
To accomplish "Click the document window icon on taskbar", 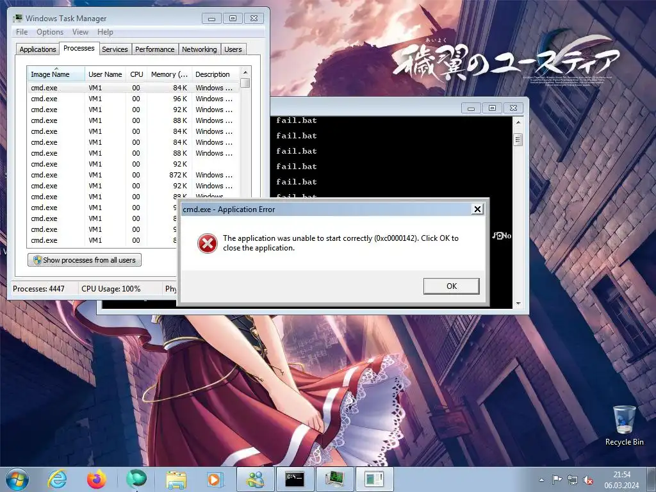I will (373, 479).
